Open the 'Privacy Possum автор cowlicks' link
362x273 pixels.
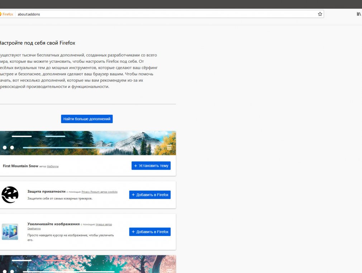(100, 192)
